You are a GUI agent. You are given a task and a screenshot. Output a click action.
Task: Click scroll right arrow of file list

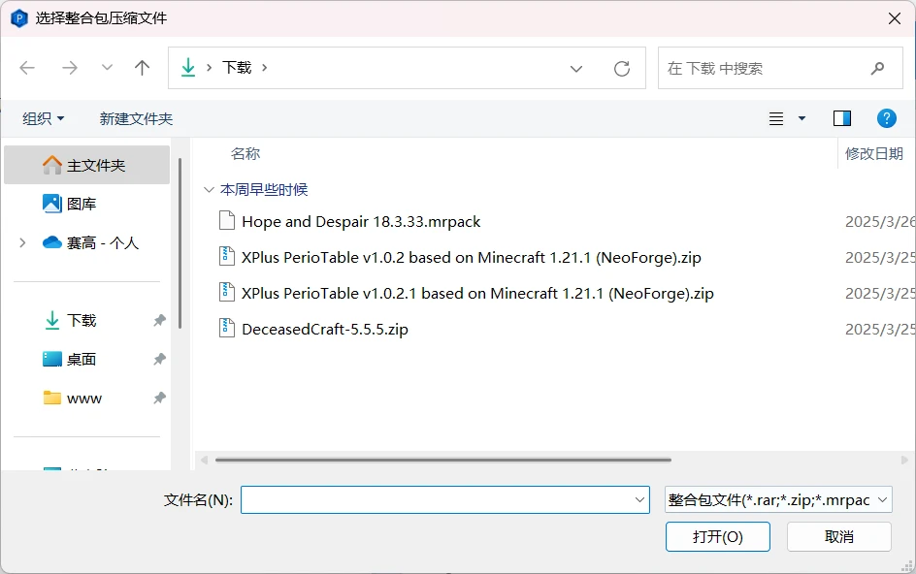(x=904, y=461)
